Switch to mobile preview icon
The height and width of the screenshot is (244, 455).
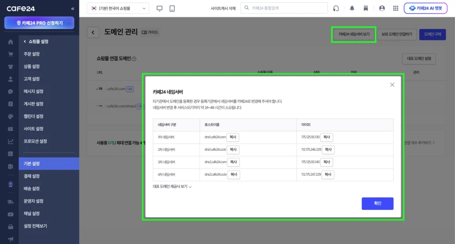point(172,8)
